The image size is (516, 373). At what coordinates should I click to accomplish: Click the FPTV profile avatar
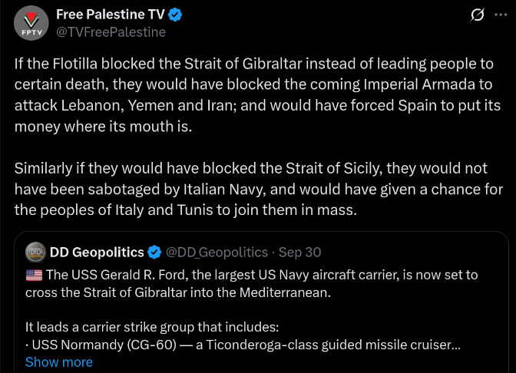(31, 23)
